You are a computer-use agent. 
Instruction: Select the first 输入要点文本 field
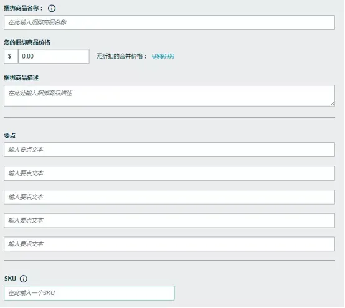click(x=169, y=150)
